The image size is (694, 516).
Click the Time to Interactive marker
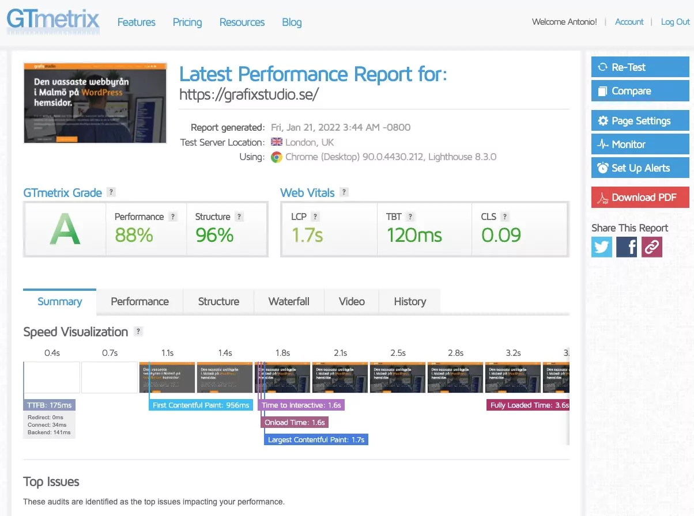point(301,405)
